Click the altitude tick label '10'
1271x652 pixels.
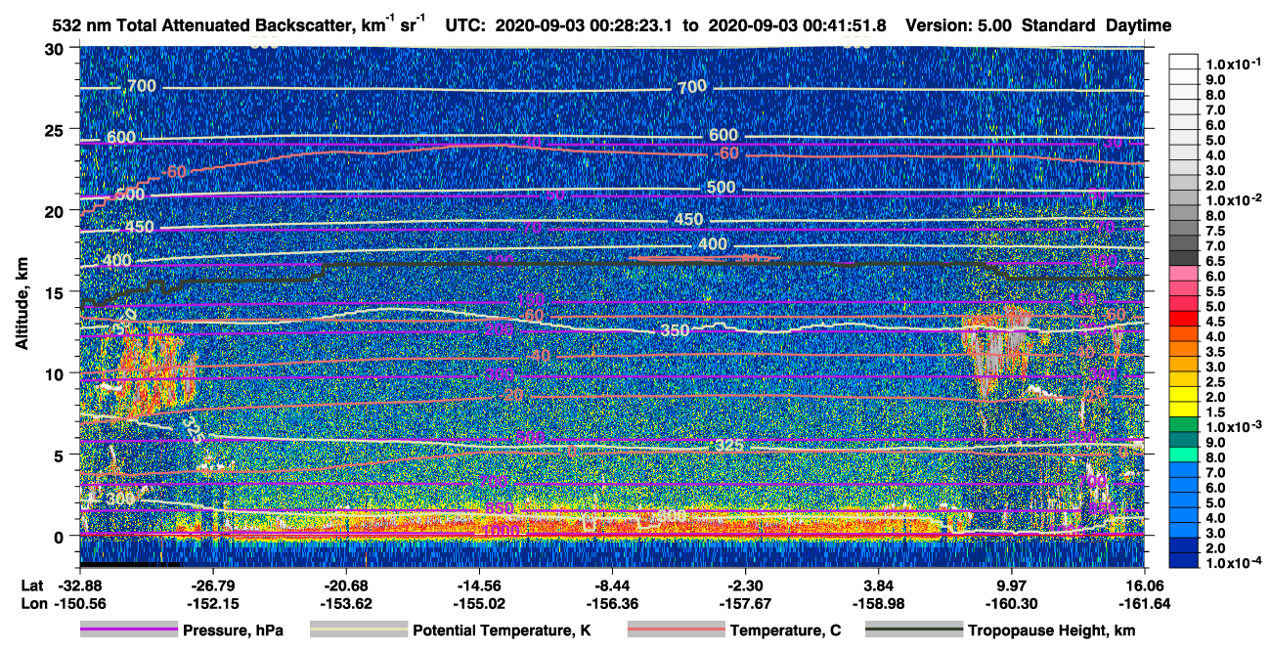point(57,372)
